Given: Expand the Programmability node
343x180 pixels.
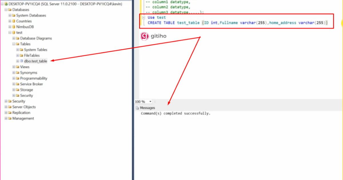Looking at the screenshot, I should [13, 78].
